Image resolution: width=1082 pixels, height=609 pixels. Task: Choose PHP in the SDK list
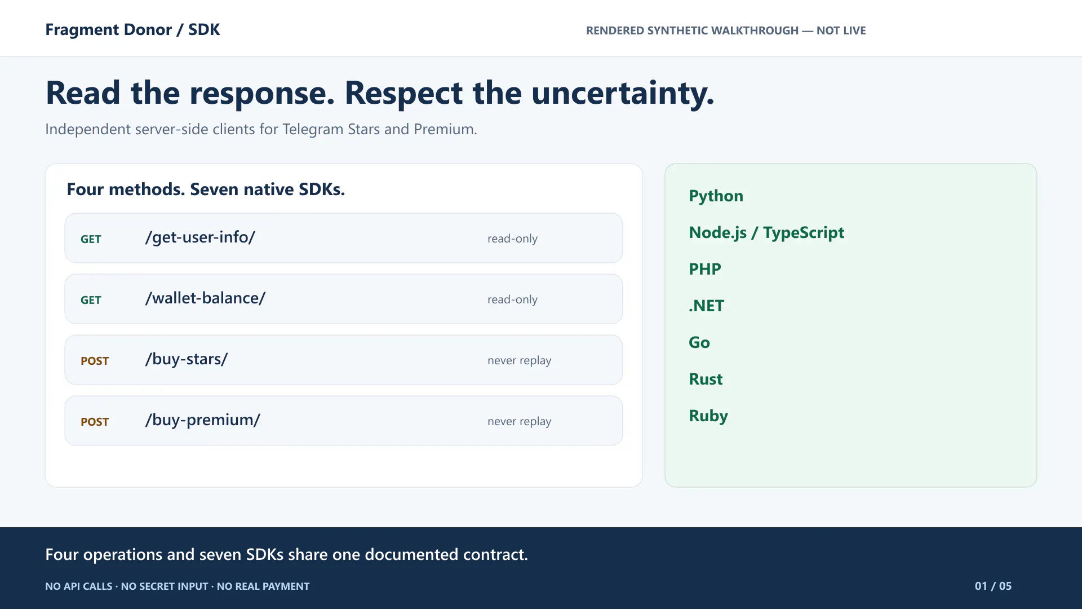pos(704,269)
